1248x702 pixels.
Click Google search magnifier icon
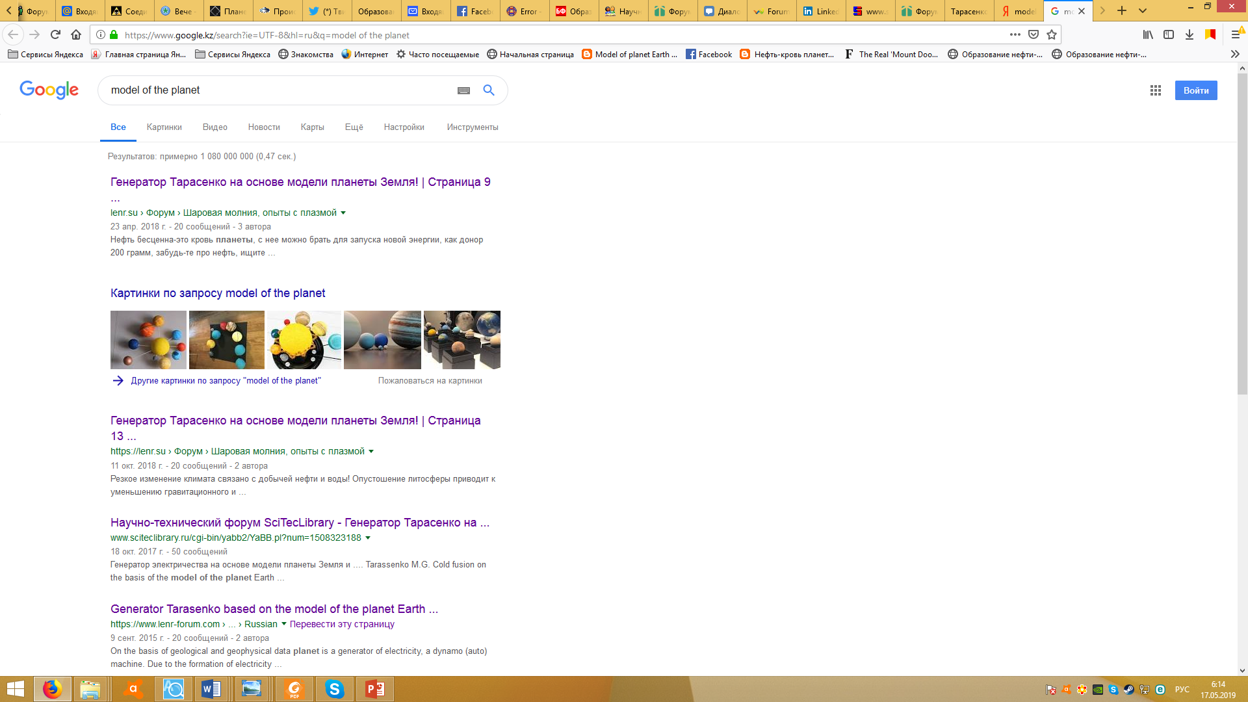tap(489, 90)
